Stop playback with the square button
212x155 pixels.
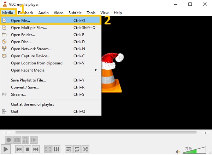27,149
